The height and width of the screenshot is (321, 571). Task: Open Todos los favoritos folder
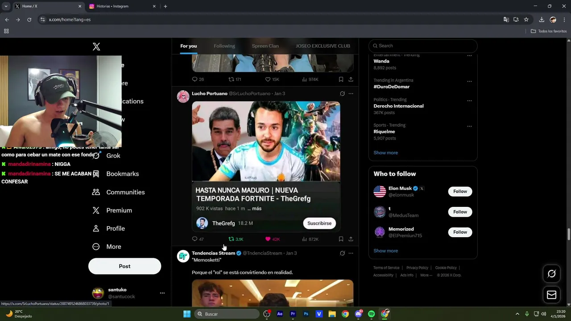[549, 31]
